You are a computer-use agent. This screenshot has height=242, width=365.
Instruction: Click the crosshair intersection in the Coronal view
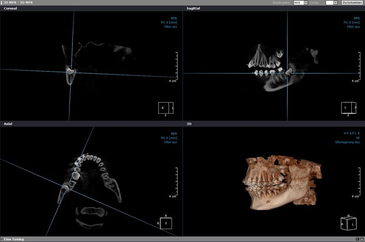pyautogui.click(x=71, y=72)
